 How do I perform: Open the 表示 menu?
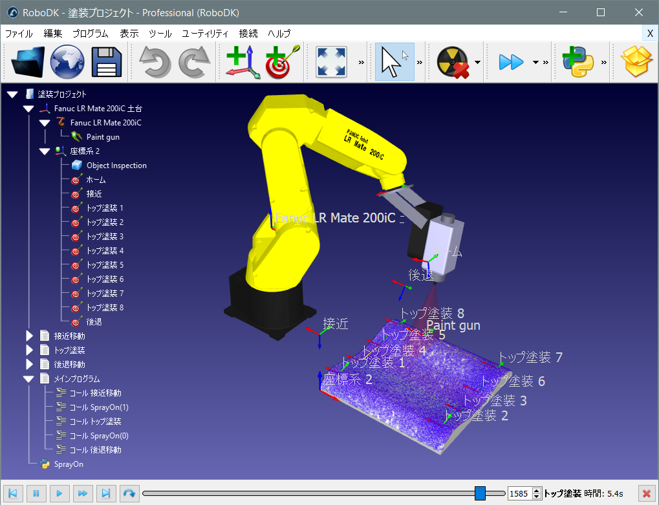pyautogui.click(x=129, y=34)
